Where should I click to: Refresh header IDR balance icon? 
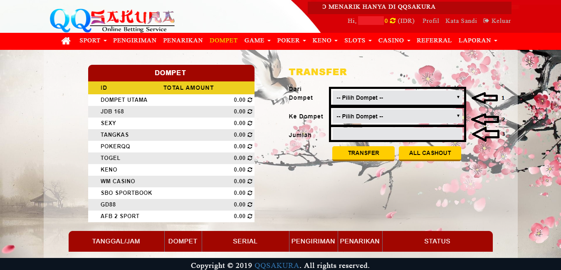(393, 21)
